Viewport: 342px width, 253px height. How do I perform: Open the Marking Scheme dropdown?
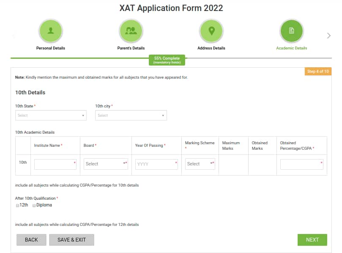(x=200, y=164)
